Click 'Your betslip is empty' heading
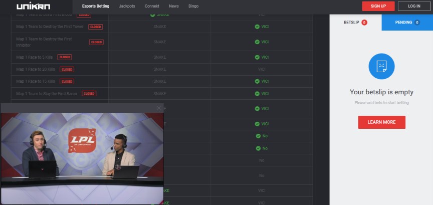Screen dimensions: 433x205 tap(382, 92)
